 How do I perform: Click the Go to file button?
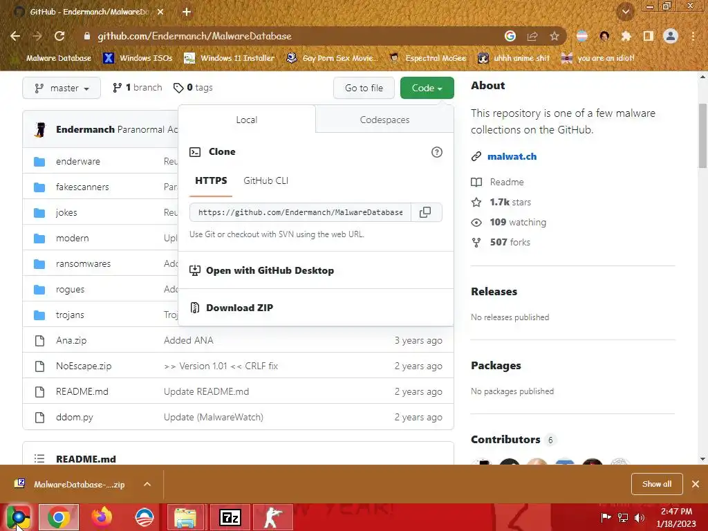[364, 88]
